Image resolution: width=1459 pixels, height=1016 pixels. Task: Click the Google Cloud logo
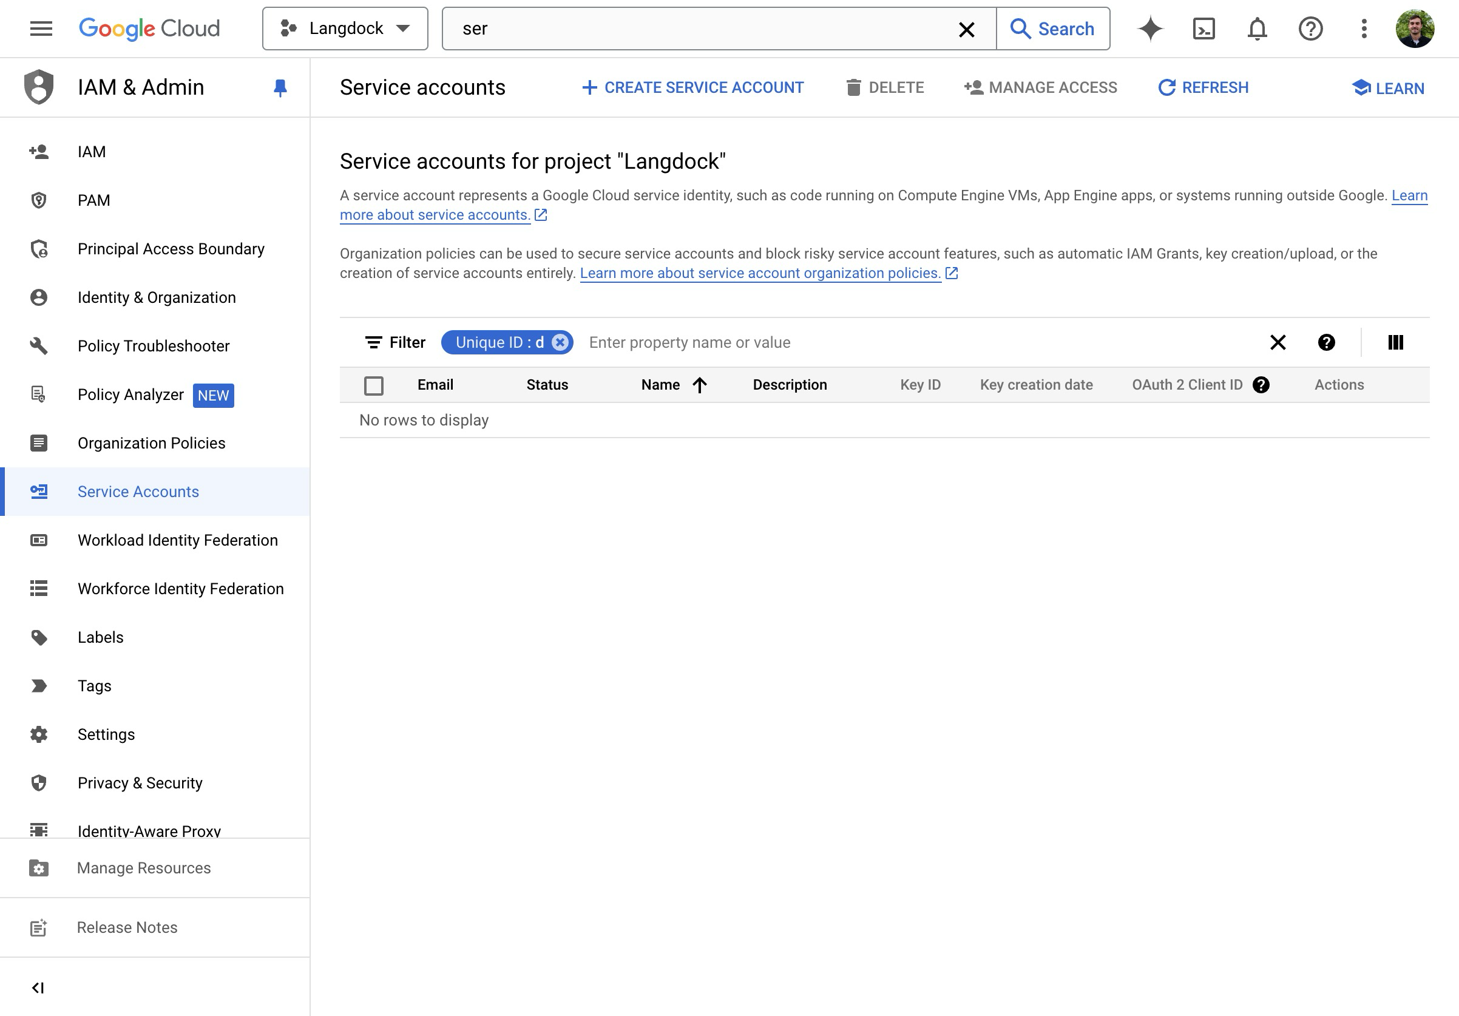[149, 29]
